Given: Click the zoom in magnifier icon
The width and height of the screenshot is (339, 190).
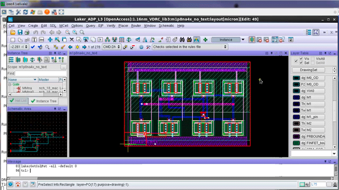Looking at the screenshot, I should [x=75, y=32].
